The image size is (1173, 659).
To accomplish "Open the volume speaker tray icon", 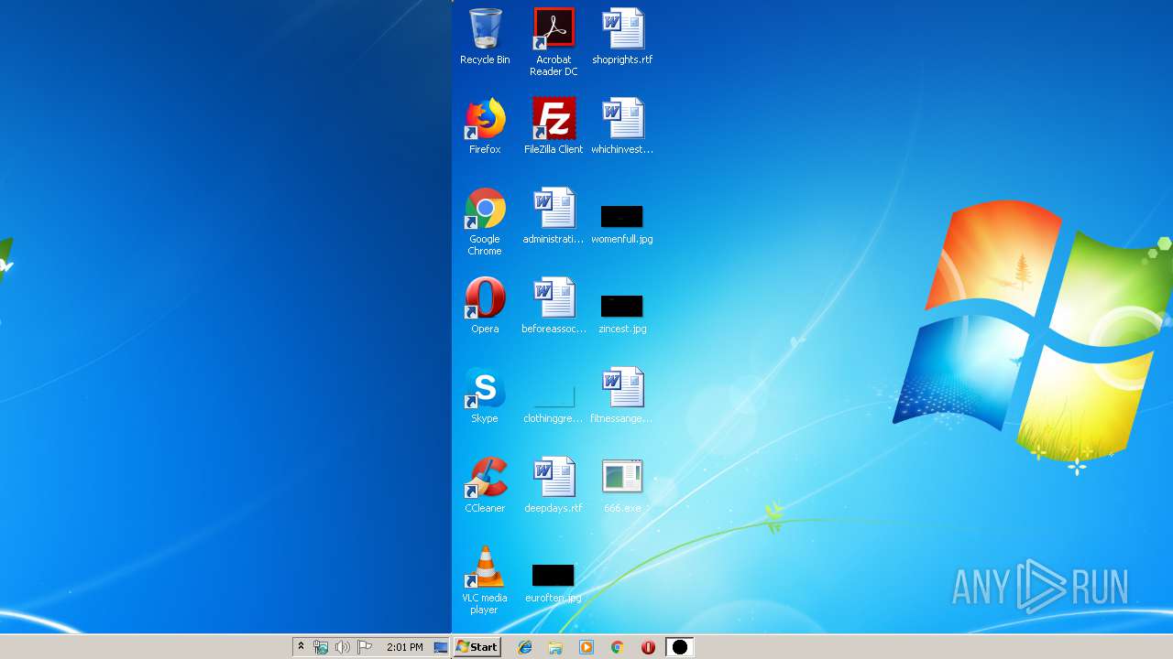I will 342,647.
